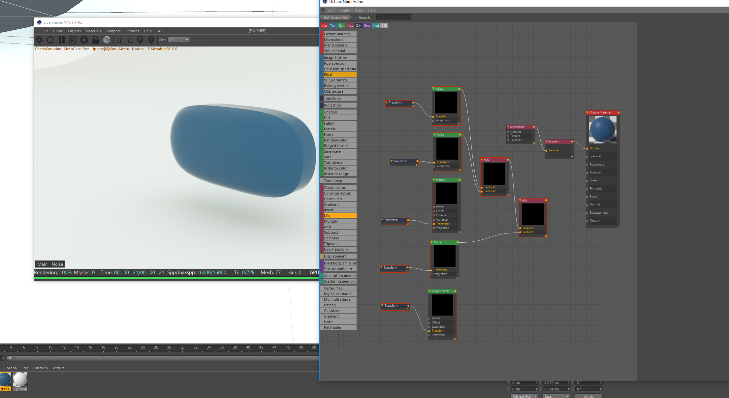Click the clay mode sphere icon

pos(107,40)
